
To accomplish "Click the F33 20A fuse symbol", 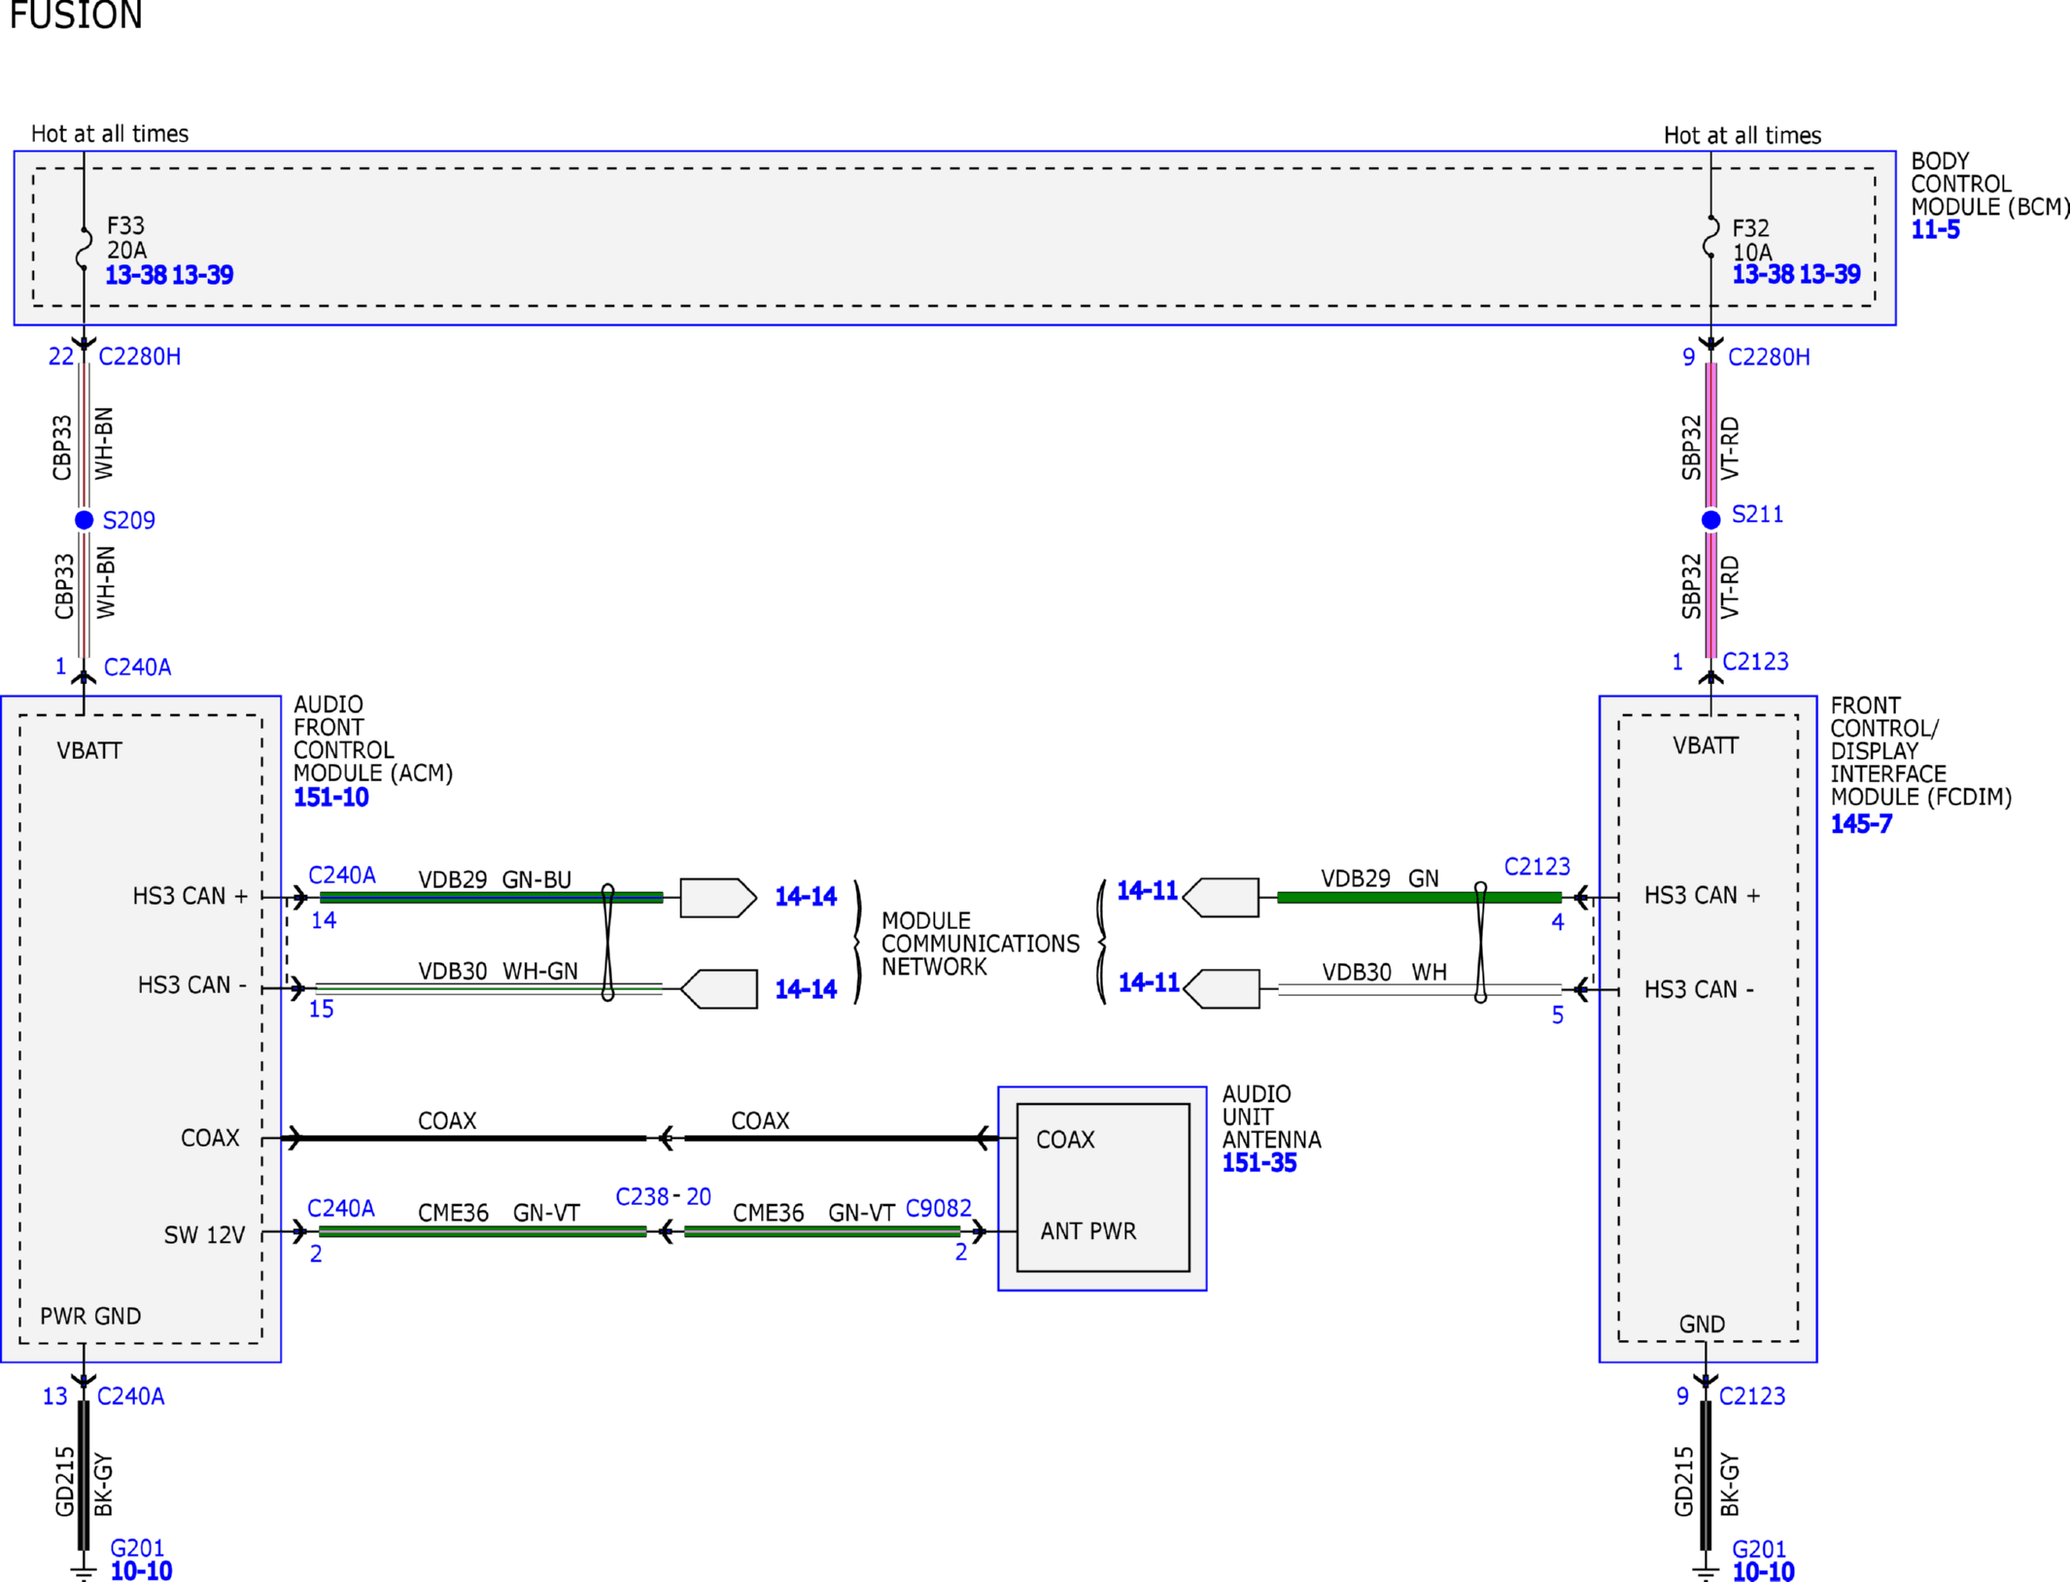I will (85, 248).
